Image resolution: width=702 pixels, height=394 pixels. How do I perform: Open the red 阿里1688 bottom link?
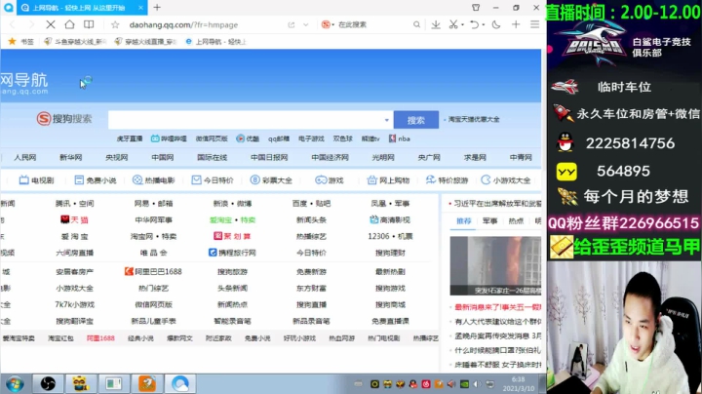100,338
